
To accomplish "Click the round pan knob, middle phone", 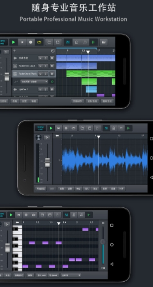I will 38,138.
